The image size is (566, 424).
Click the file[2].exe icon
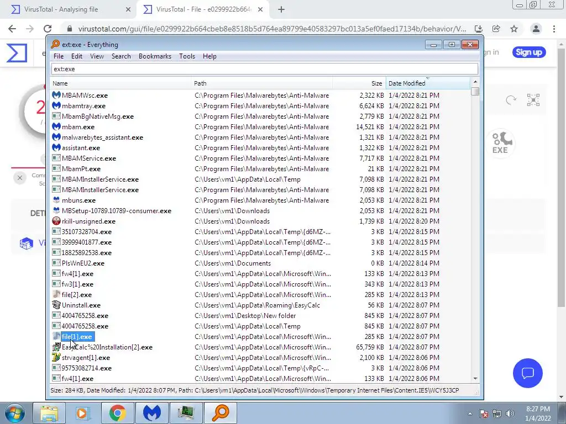(x=56, y=295)
